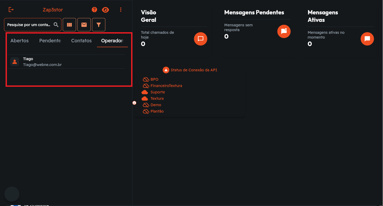Select the Operadores tab
The height and width of the screenshot is (206, 383).
(112, 41)
